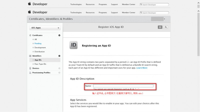Click the Identifiers ID icon in sidebar
Screen dimensions: 200x112
30,56
